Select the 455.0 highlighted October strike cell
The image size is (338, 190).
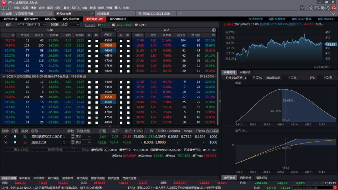(x=108, y=97)
